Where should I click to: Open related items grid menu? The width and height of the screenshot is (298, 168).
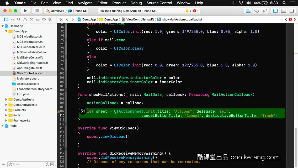click(61, 19)
